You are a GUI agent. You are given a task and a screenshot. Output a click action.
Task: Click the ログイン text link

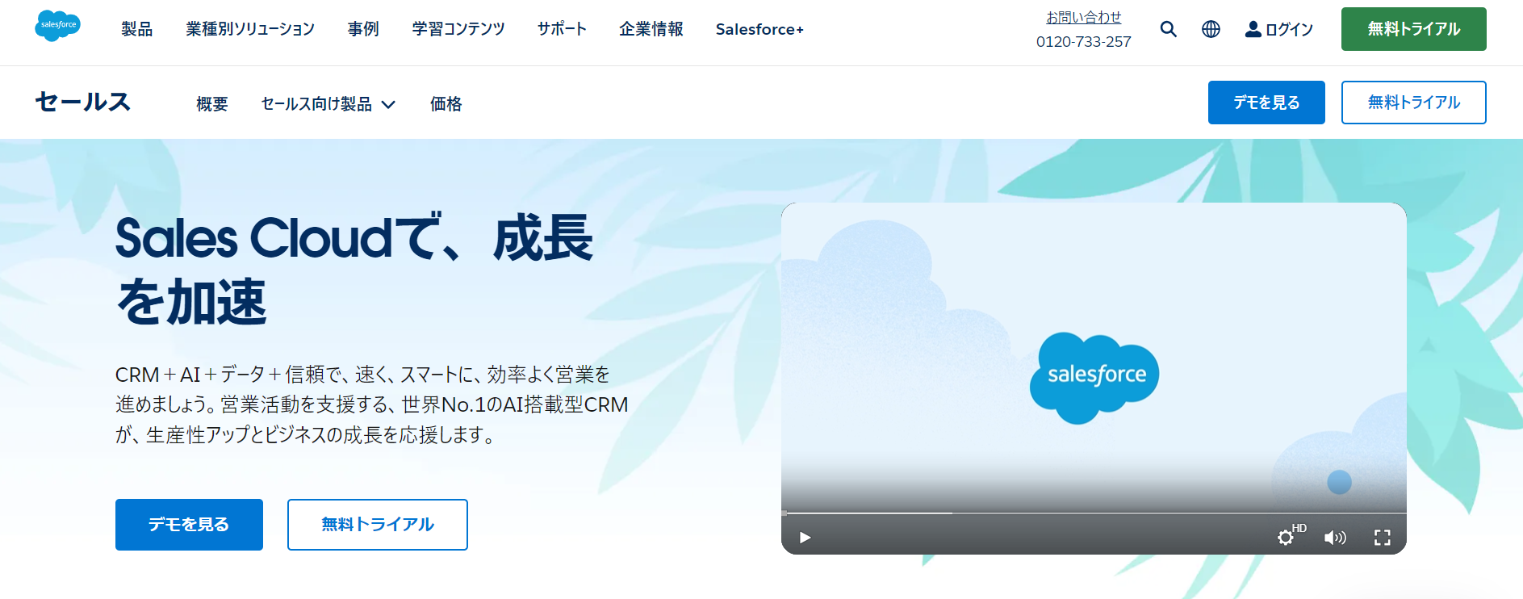point(1289,29)
